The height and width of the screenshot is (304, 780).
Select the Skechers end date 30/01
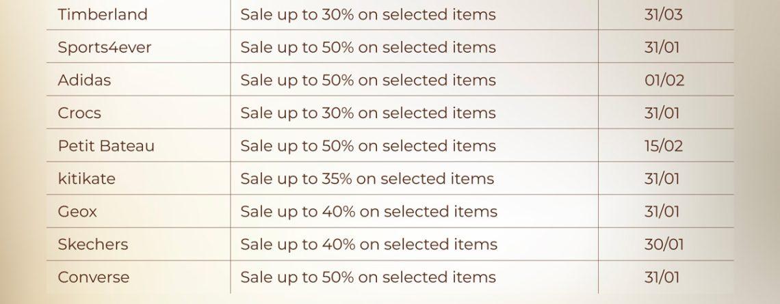pyautogui.click(x=663, y=244)
